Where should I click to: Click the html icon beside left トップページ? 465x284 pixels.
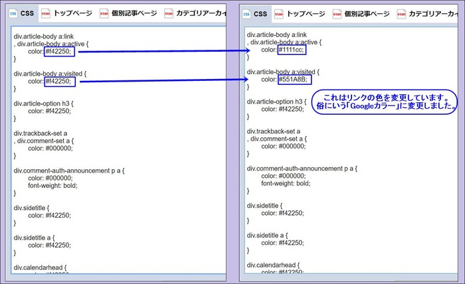coord(45,13)
